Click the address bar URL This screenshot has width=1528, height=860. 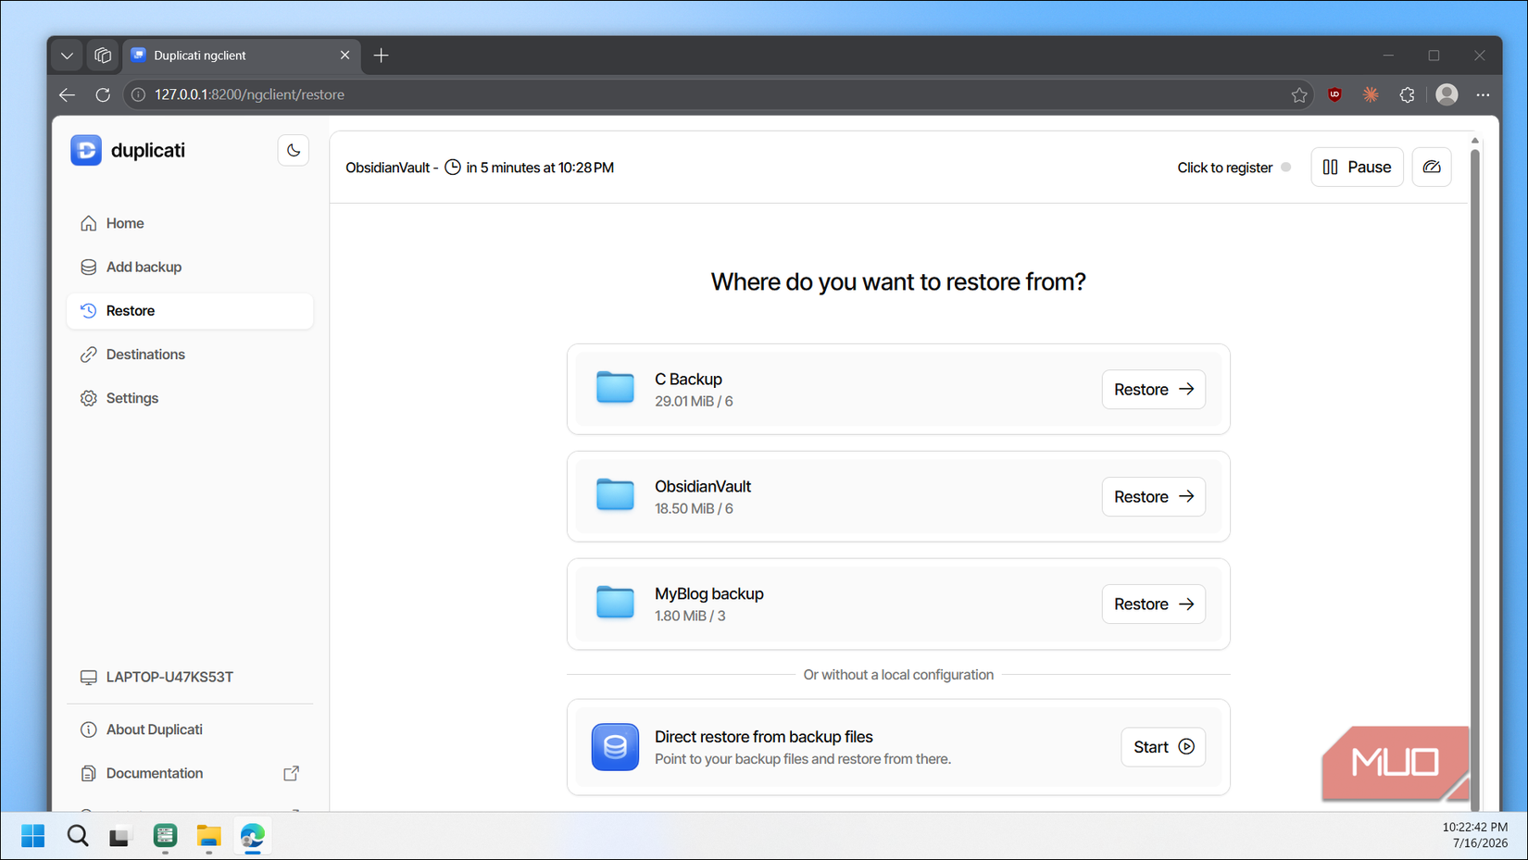249,94
